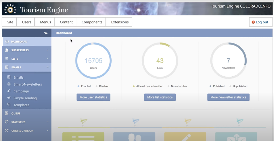Click the Simple sending paper plane icon
274x141 pixels.
[x=9, y=98]
